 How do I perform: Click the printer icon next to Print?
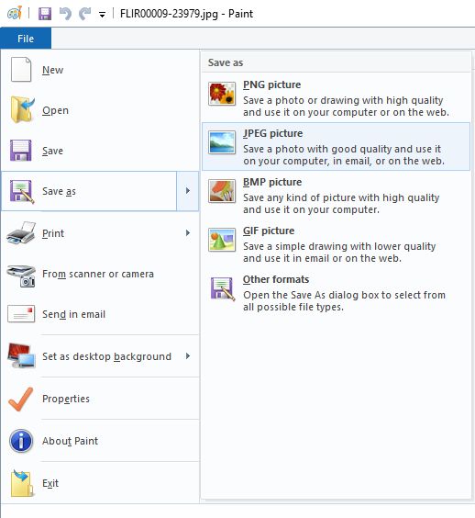21,233
